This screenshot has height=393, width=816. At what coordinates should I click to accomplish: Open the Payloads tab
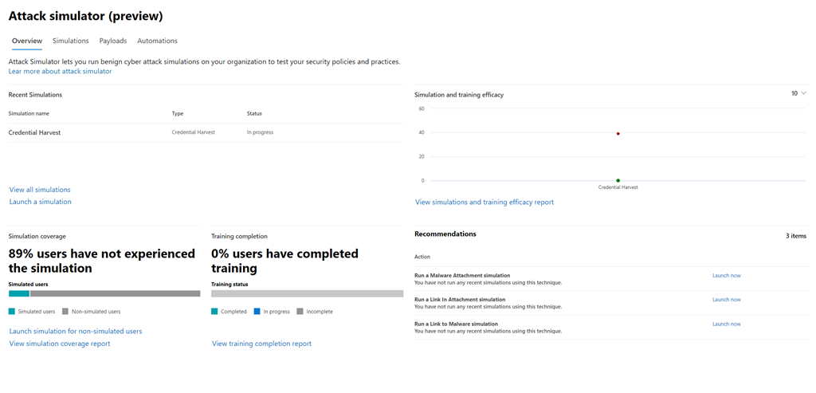coord(112,41)
